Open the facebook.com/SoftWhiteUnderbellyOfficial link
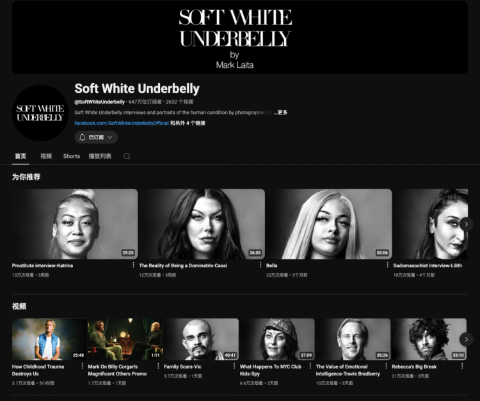Image resolution: width=480 pixels, height=401 pixels. [122, 123]
